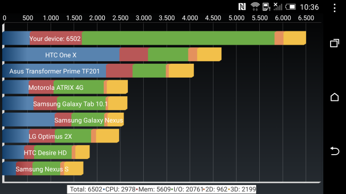Tap '3D: 2199' in the score summary
This screenshot has width=346, height=194.
tap(243, 189)
